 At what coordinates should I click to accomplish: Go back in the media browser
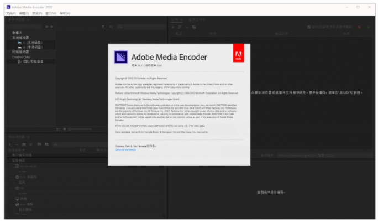(47, 27)
